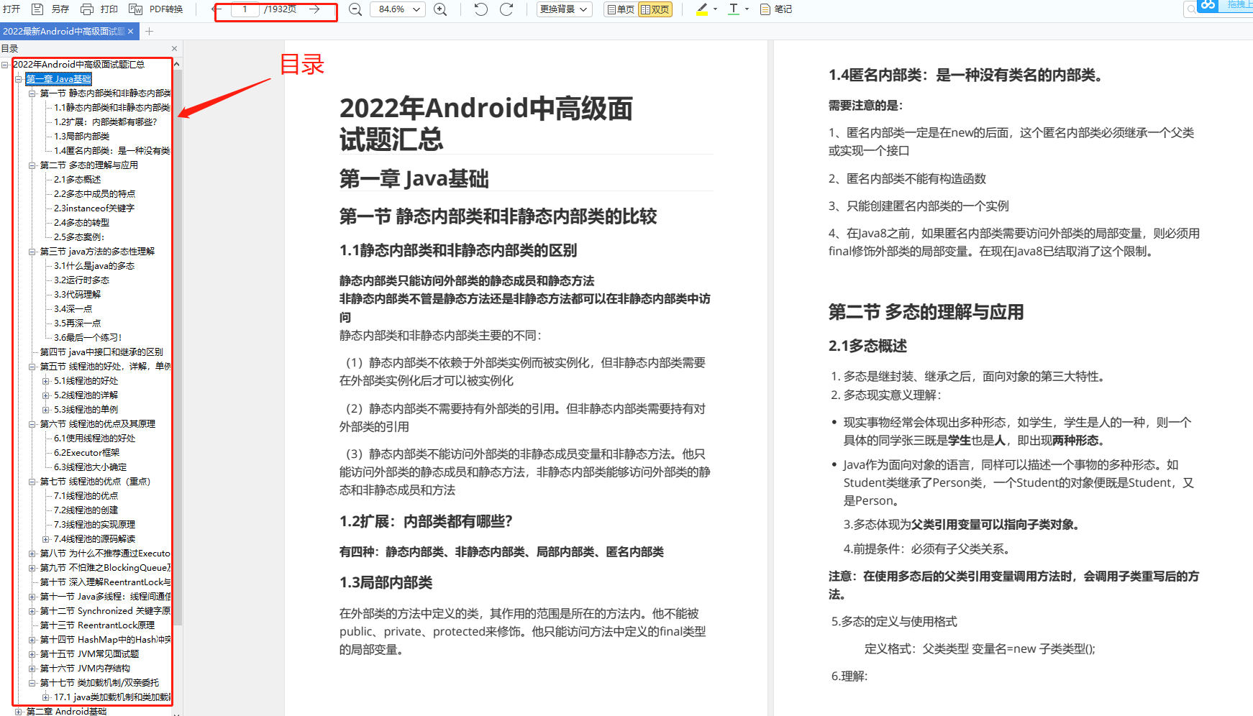Go to next page with right arrow
Image resolution: width=1253 pixels, height=716 pixels.
(x=314, y=9)
